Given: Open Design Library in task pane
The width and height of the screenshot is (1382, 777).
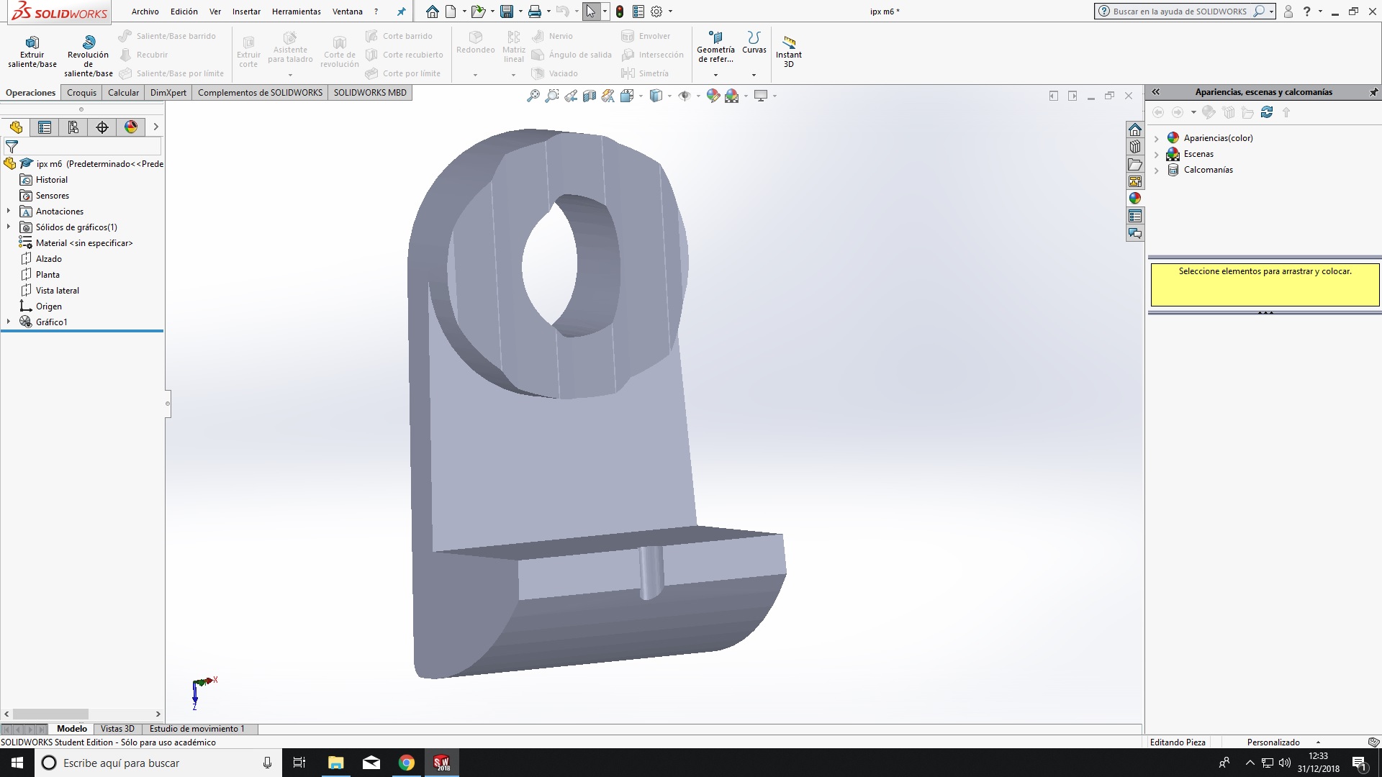Looking at the screenshot, I should point(1135,147).
